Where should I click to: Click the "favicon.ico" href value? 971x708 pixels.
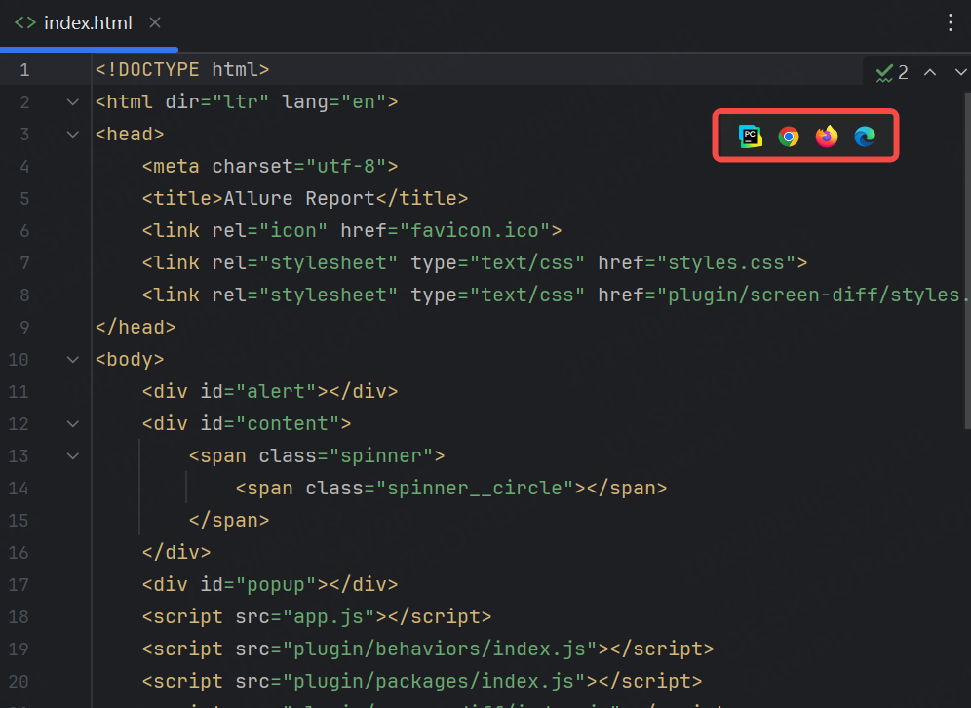(x=475, y=231)
